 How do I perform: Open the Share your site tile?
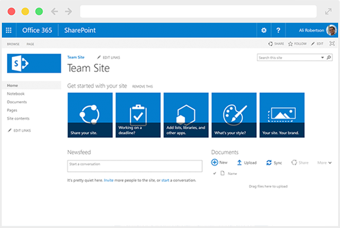[90, 115]
